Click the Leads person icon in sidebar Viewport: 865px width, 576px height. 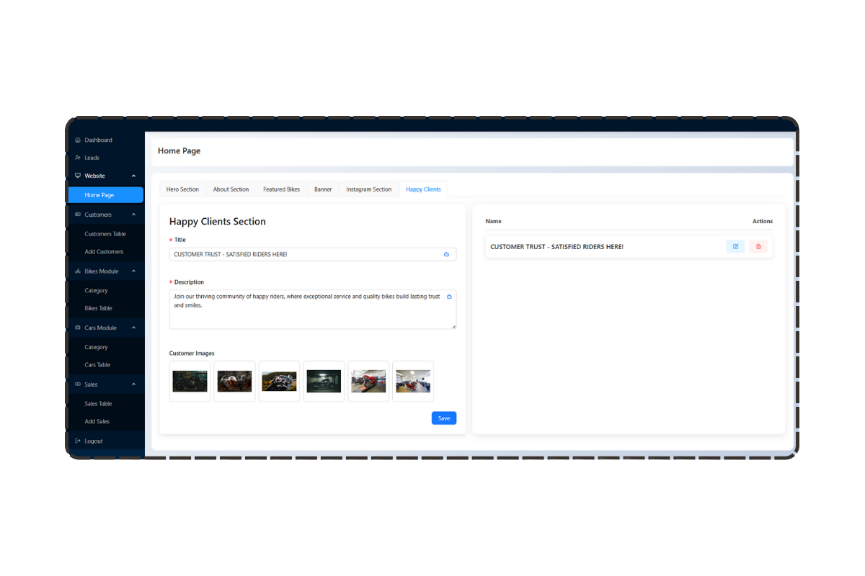coord(78,158)
